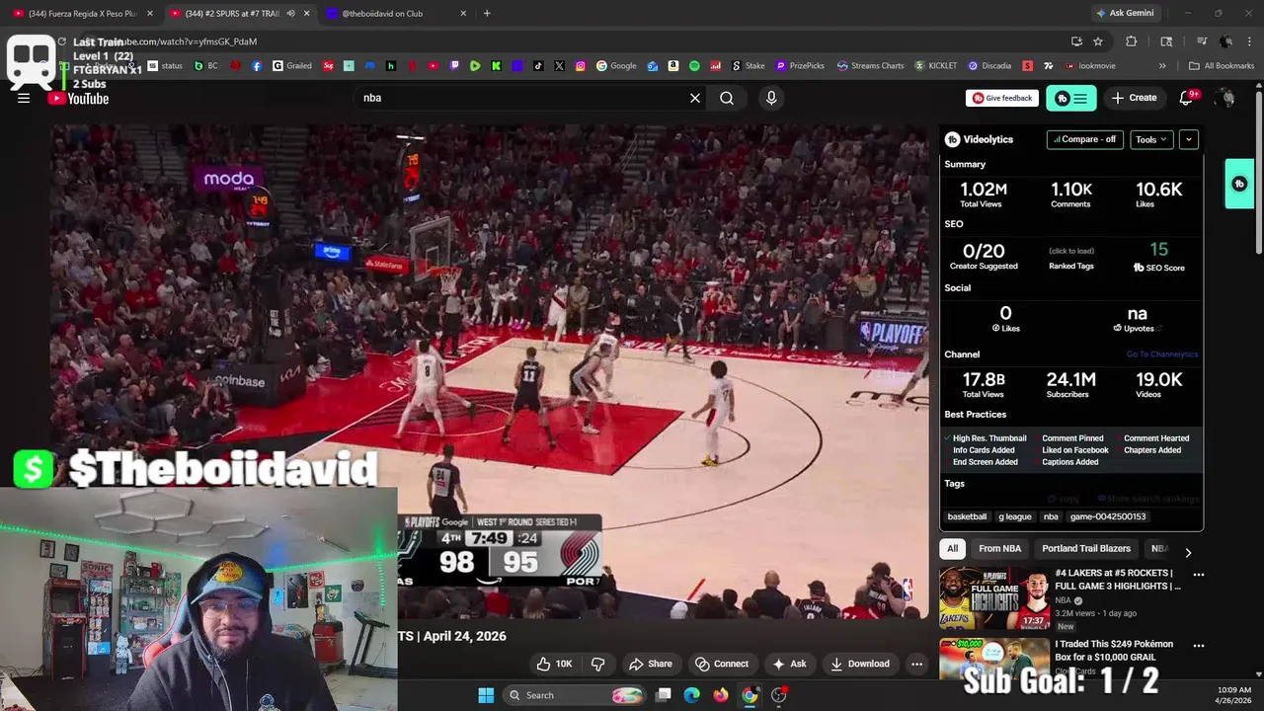Viewport: 1264px width, 711px height.
Task: Open the Windows Start menu
Action: pyautogui.click(x=486, y=695)
